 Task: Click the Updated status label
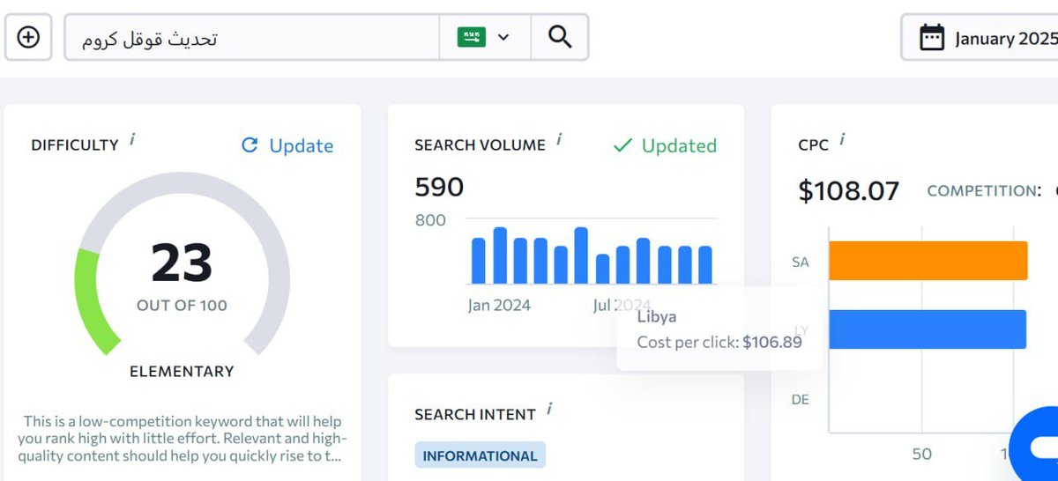[x=679, y=145]
